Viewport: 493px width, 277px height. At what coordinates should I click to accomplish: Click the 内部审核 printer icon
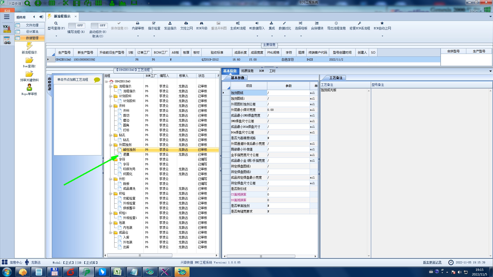[x=138, y=23]
